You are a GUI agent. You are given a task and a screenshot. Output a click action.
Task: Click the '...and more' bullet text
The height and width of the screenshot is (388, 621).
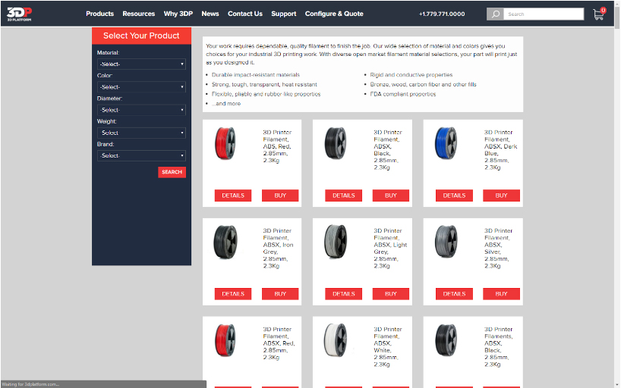tap(225, 104)
